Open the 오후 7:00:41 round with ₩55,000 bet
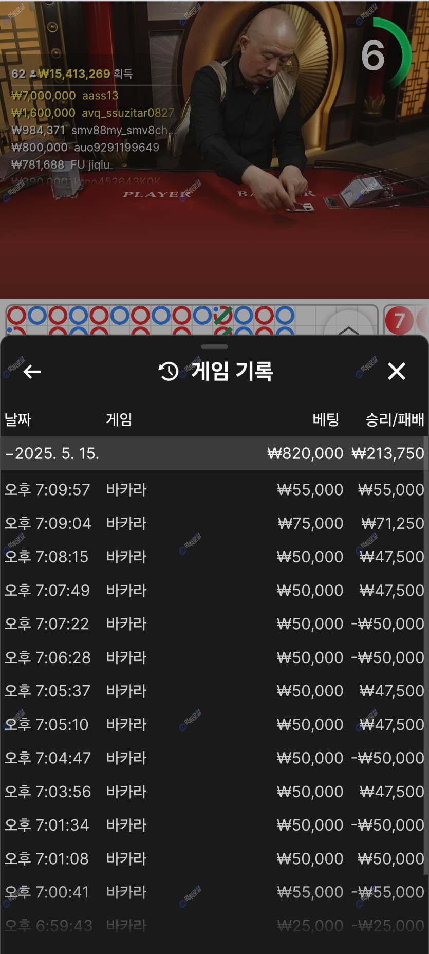The width and height of the screenshot is (429, 954). (x=214, y=892)
